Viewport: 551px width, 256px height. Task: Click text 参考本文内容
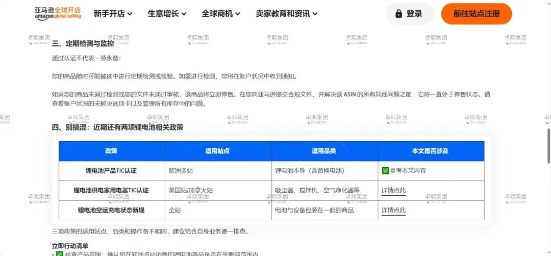[408, 171]
